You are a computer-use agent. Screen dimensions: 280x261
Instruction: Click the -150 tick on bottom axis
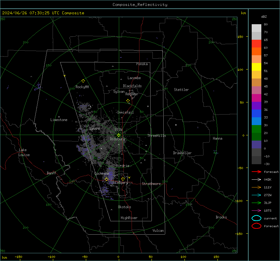pyautogui.click(x=18, y=257)
